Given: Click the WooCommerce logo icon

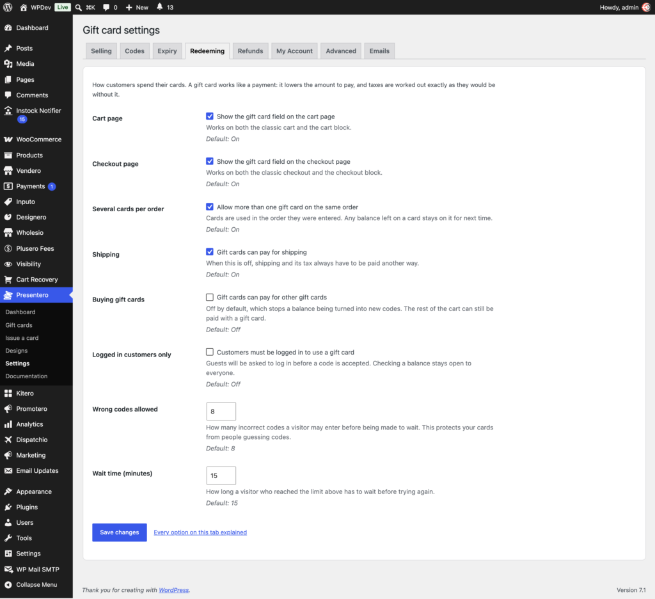Looking at the screenshot, I should point(8,140).
